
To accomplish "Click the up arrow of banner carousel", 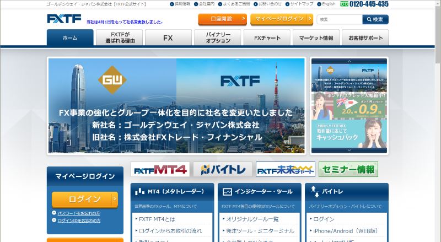I will (349, 61).
